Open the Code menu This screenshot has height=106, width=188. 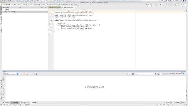click(29, 1)
